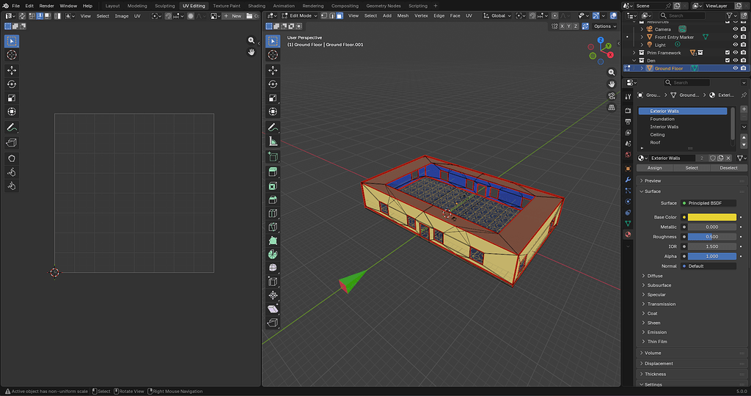The image size is (751, 396).
Task: Toggle camera view in 3D viewport
Action: click(612, 96)
